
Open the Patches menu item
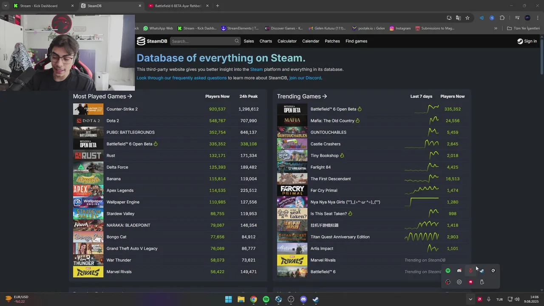332,41
